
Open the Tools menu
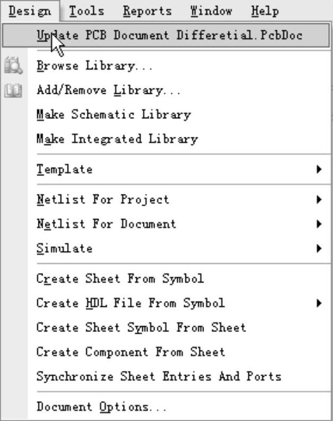86,11
